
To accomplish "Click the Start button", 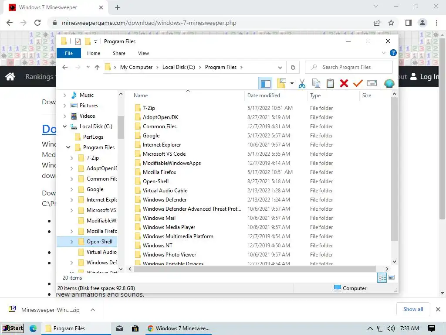I will [13, 328].
